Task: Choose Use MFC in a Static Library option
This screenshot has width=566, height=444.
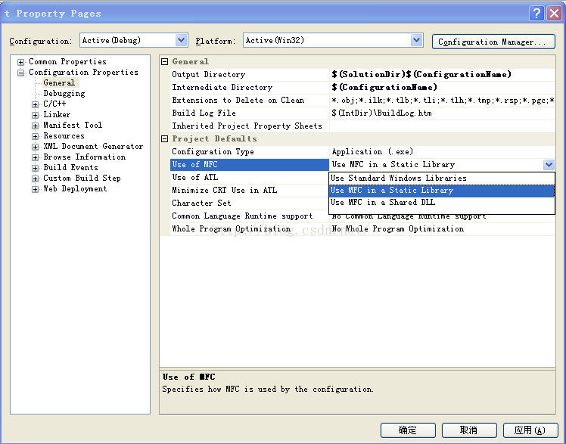Action: (x=442, y=191)
